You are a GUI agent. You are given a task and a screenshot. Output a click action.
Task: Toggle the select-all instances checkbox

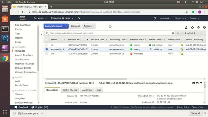46,40
